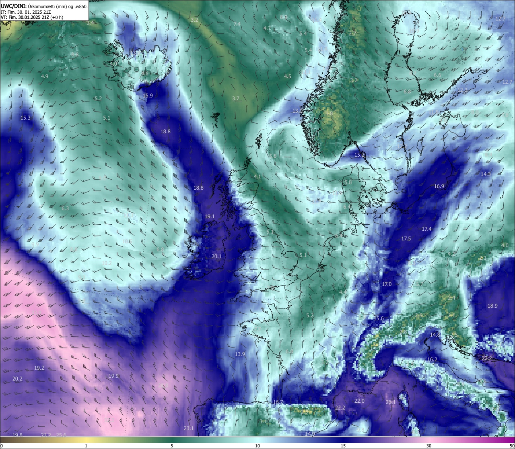The width and height of the screenshot is (515, 449).
Task: Click legend tick label '0'
Action: coord(2,446)
